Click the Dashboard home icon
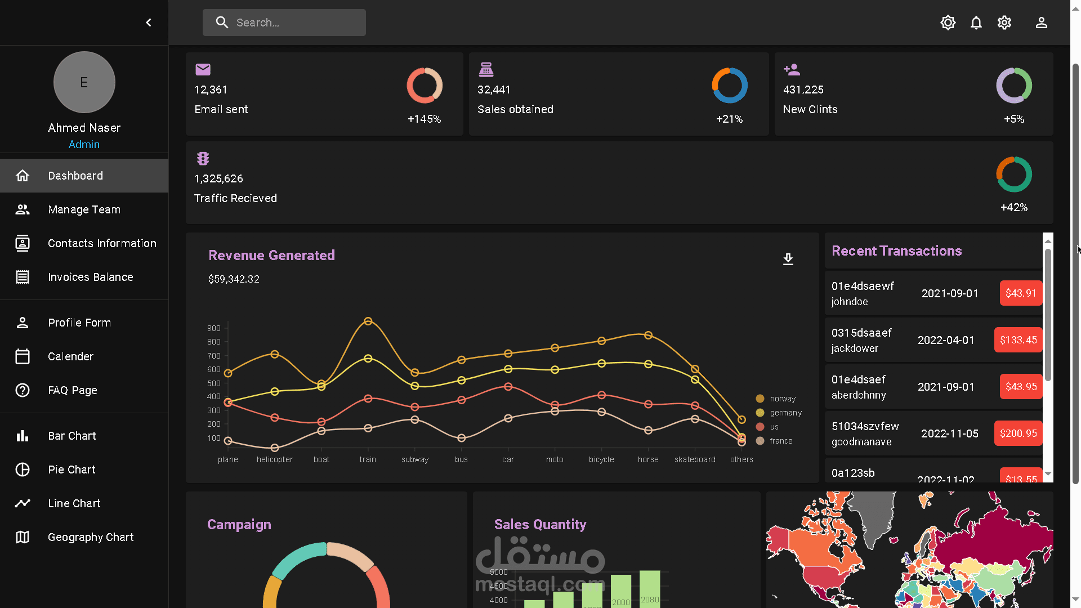Image resolution: width=1081 pixels, height=608 pixels. (23, 176)
